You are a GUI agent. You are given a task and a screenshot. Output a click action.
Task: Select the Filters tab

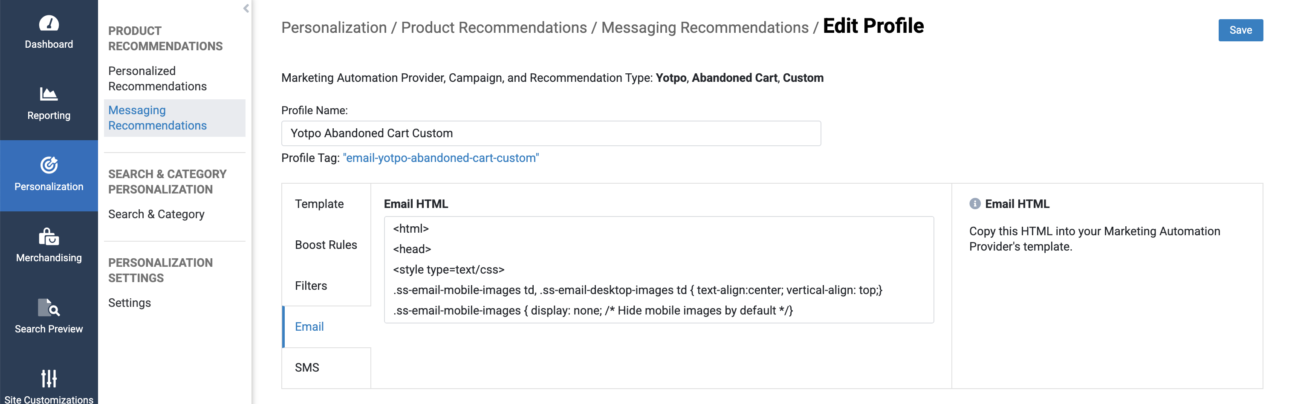311,286
